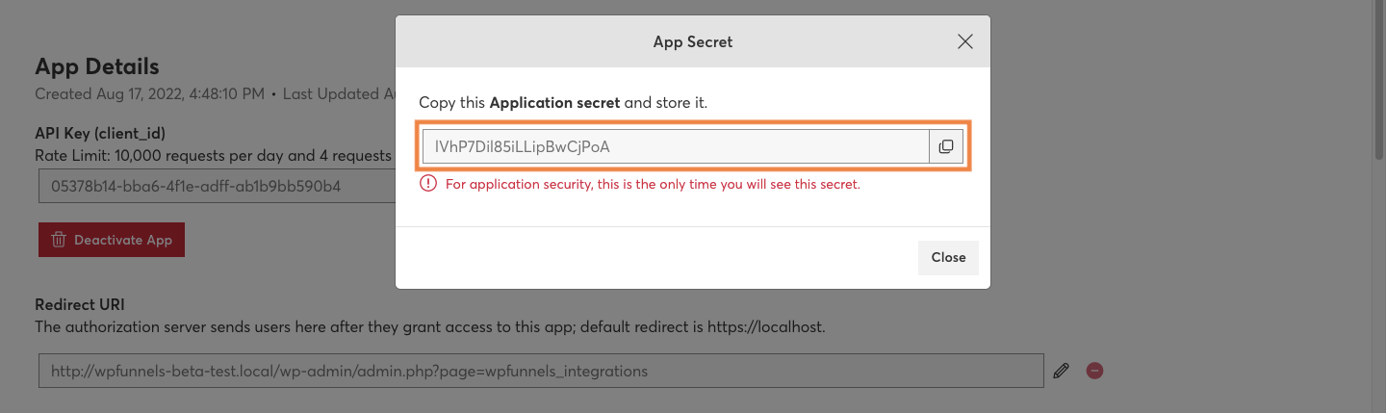Click the 'Copy this Application secret' instruction text

(x=563, y=102)
